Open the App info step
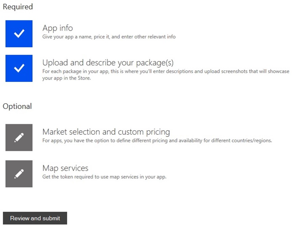The width and height of the screenshot is (303, 227). [x=58, y=28]
